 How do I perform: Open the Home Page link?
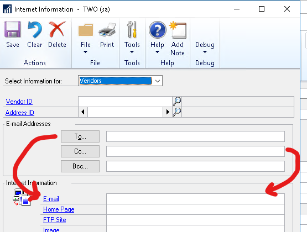59,209
